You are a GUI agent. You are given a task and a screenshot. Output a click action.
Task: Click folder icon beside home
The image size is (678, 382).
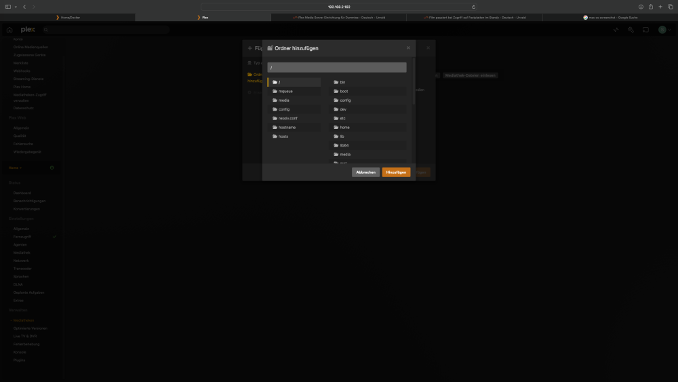336,127
